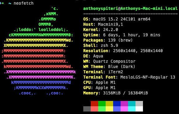Image resolution: width=179 pixels, height=114 pixels.
Task: Click the white color block
Action: click(x=139, y=109)
